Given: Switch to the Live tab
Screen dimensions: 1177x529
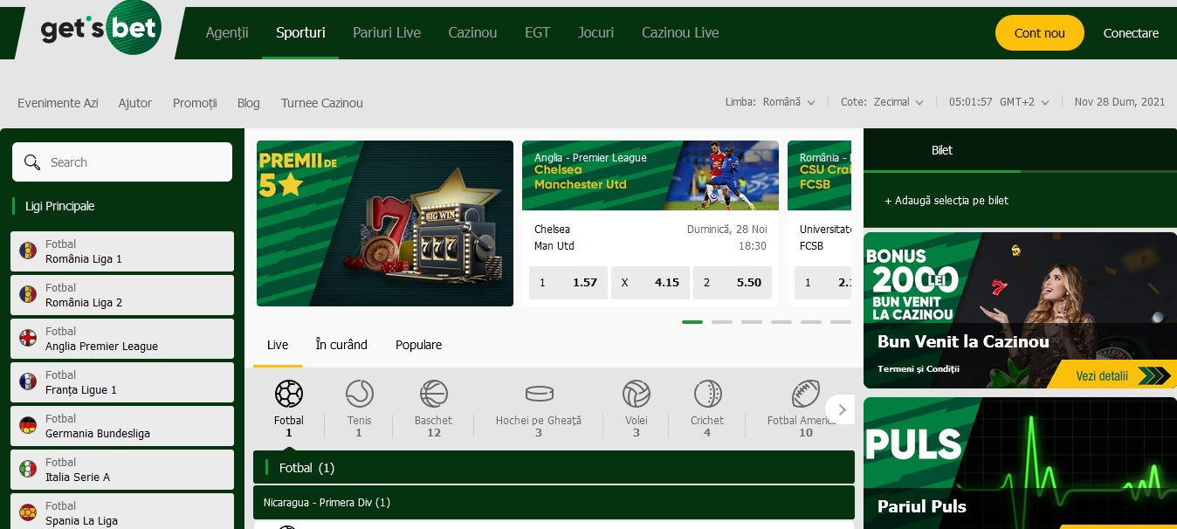Looking at the screenshot, I should pos(278,345).
